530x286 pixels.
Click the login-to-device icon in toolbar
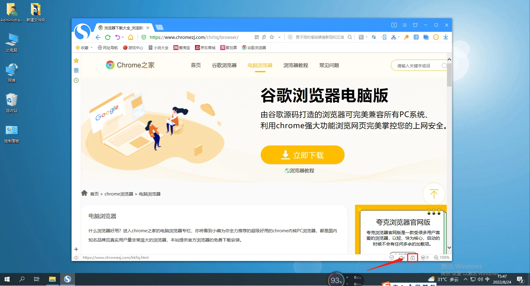(384, 37)
